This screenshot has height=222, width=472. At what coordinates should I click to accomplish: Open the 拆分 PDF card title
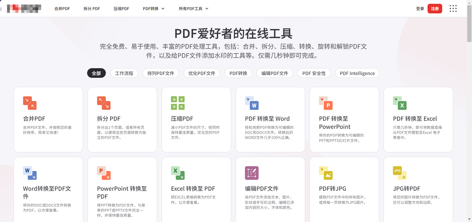(x=109, y=119)
